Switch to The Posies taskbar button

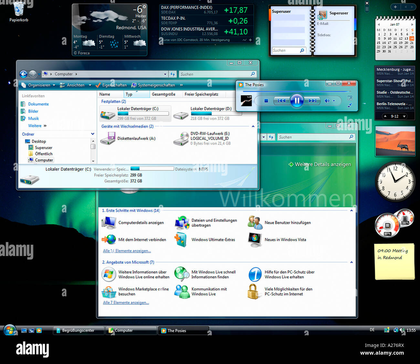[x=184, y=330]
